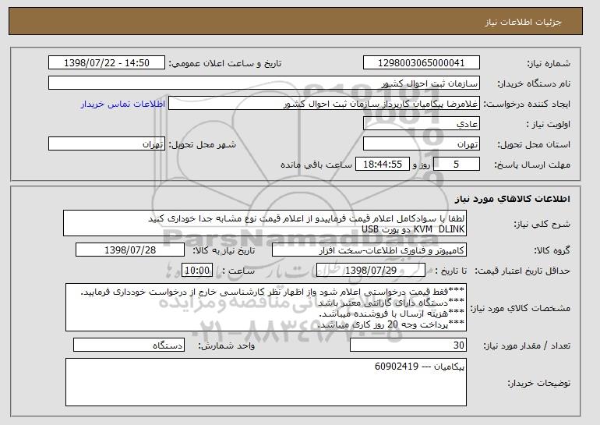
Task: Select the need number field 1298003065000041
Action: tap(422, 63)
